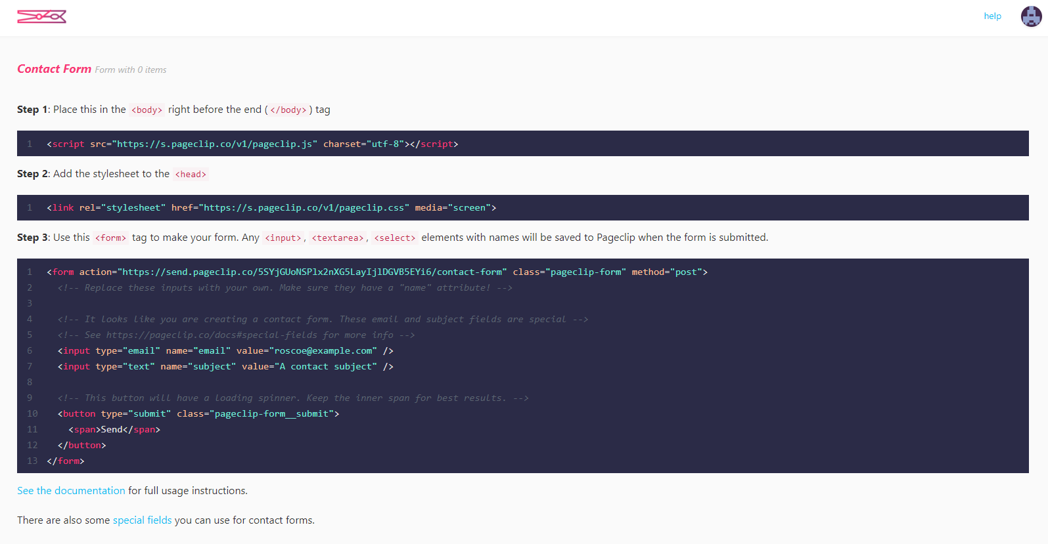1048x544 pixels.
Task: Click the <select> inline code tag
Action: 395,238
